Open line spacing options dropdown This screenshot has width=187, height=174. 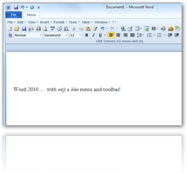(x=140, y=35)
